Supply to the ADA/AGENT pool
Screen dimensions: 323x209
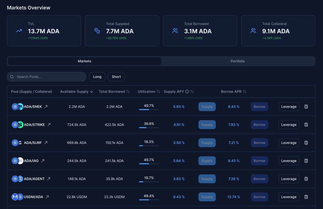click(x=207, y=179)
